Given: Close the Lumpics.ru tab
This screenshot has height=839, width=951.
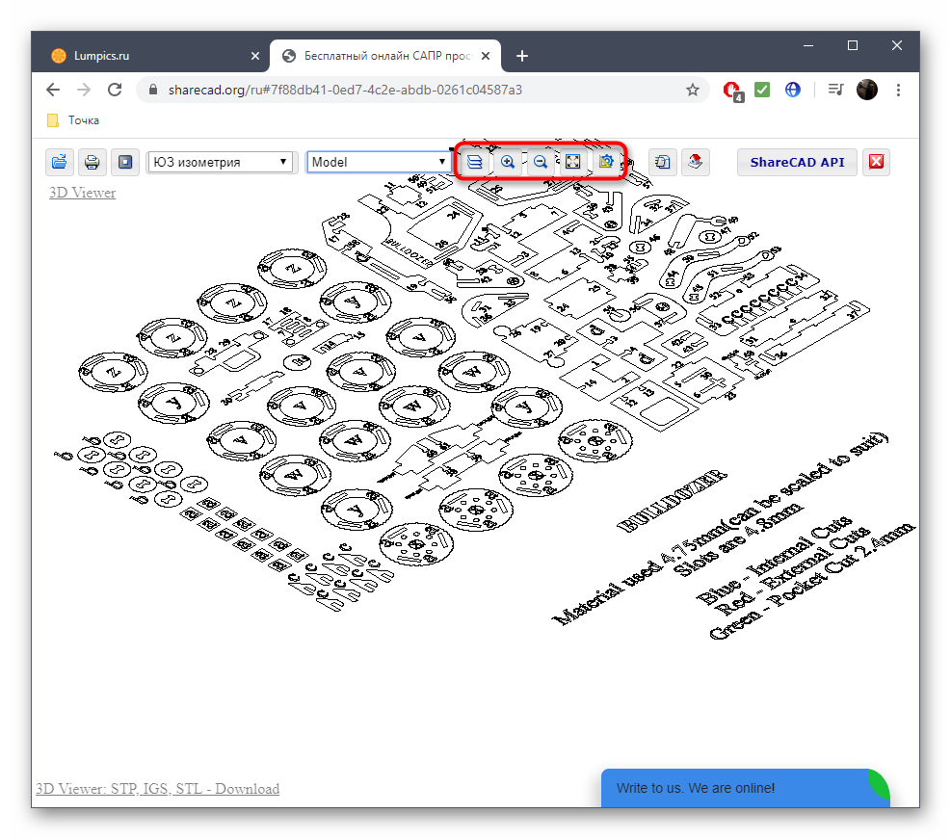Looking at the screenshot, I should pos(255,56).
